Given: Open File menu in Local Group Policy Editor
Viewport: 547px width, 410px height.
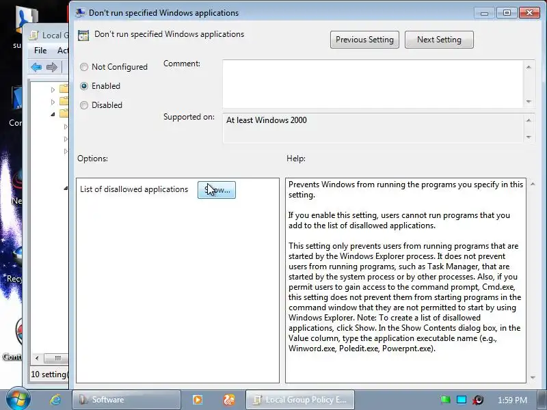Looking at the screenshot, I should [40, 51].
